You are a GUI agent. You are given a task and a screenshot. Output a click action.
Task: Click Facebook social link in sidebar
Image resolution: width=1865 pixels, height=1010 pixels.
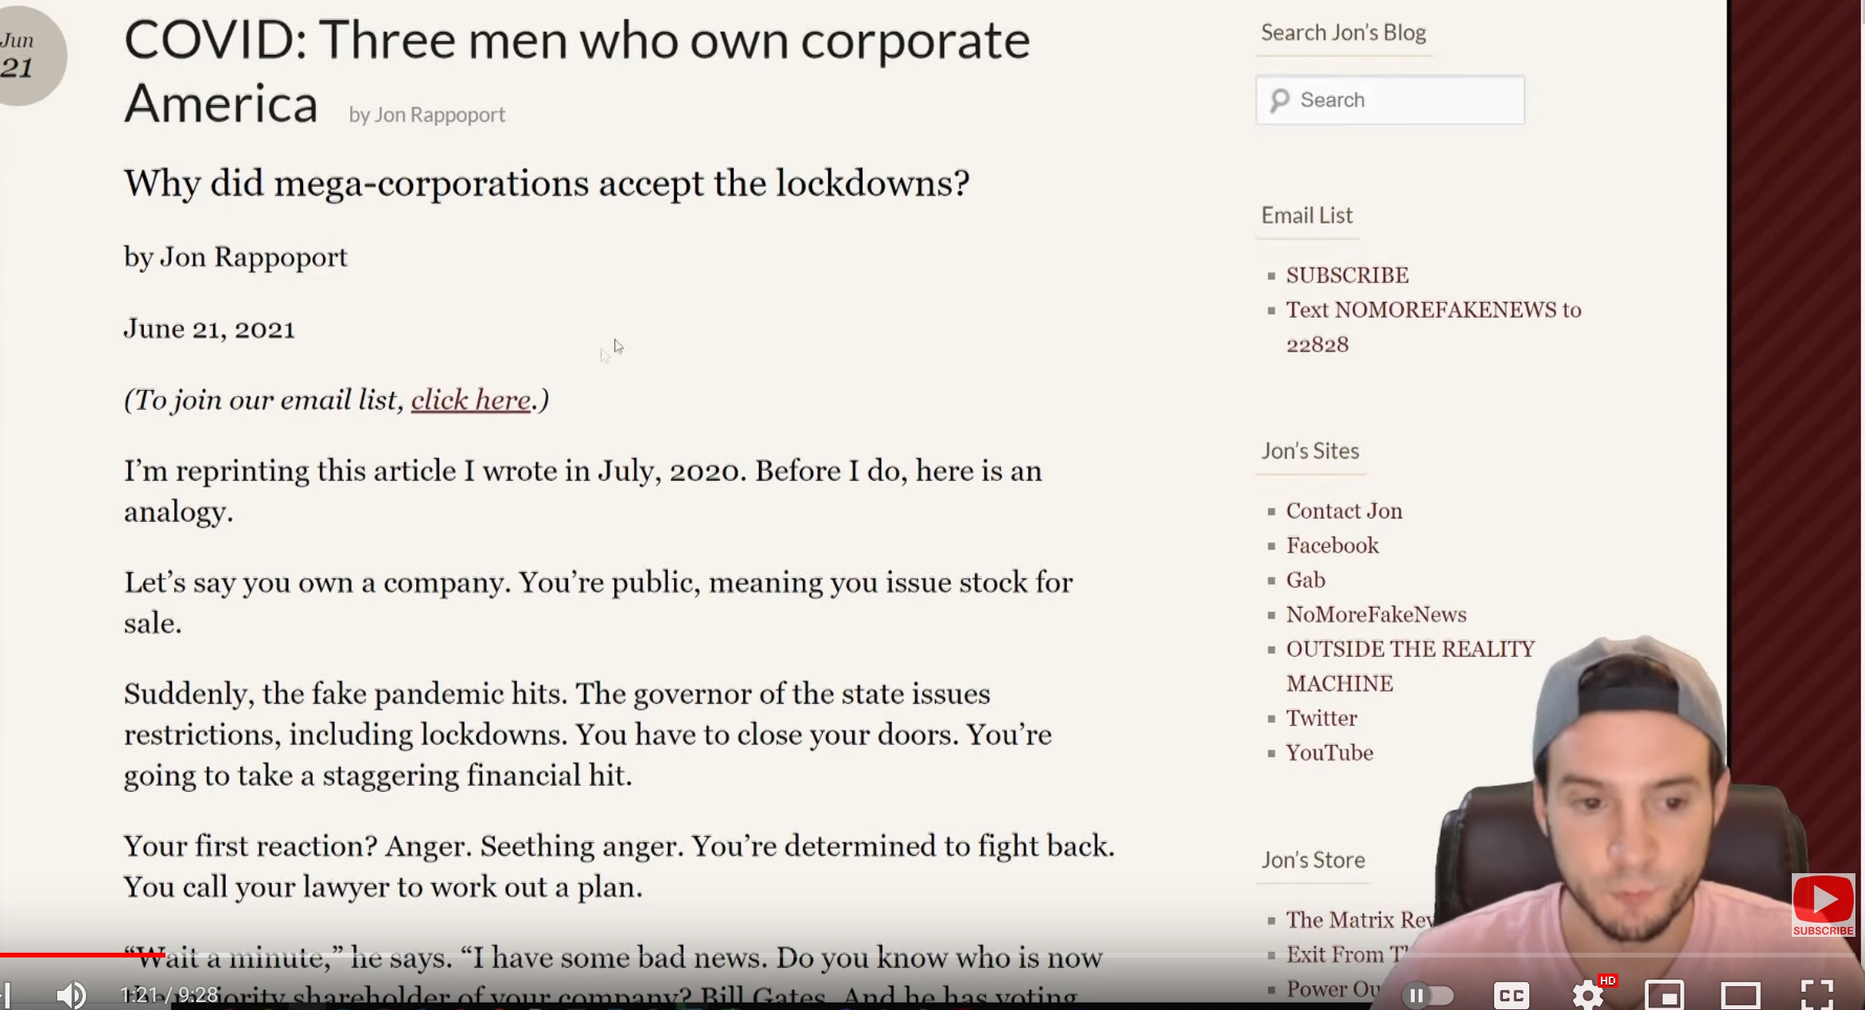point(1333,545)
